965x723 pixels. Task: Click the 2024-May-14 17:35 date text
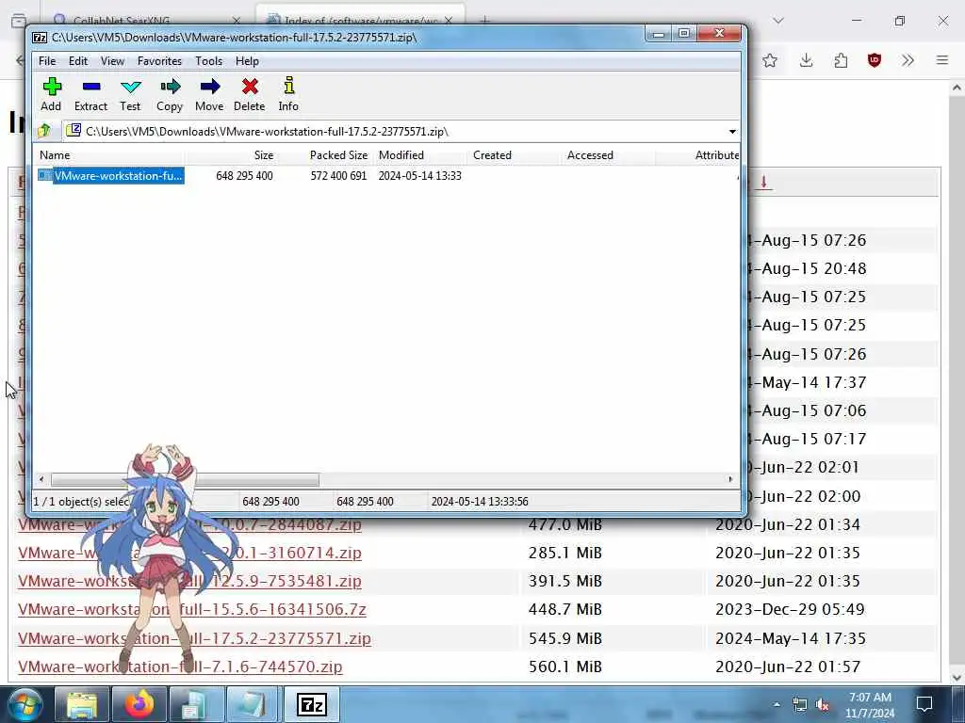791,638
